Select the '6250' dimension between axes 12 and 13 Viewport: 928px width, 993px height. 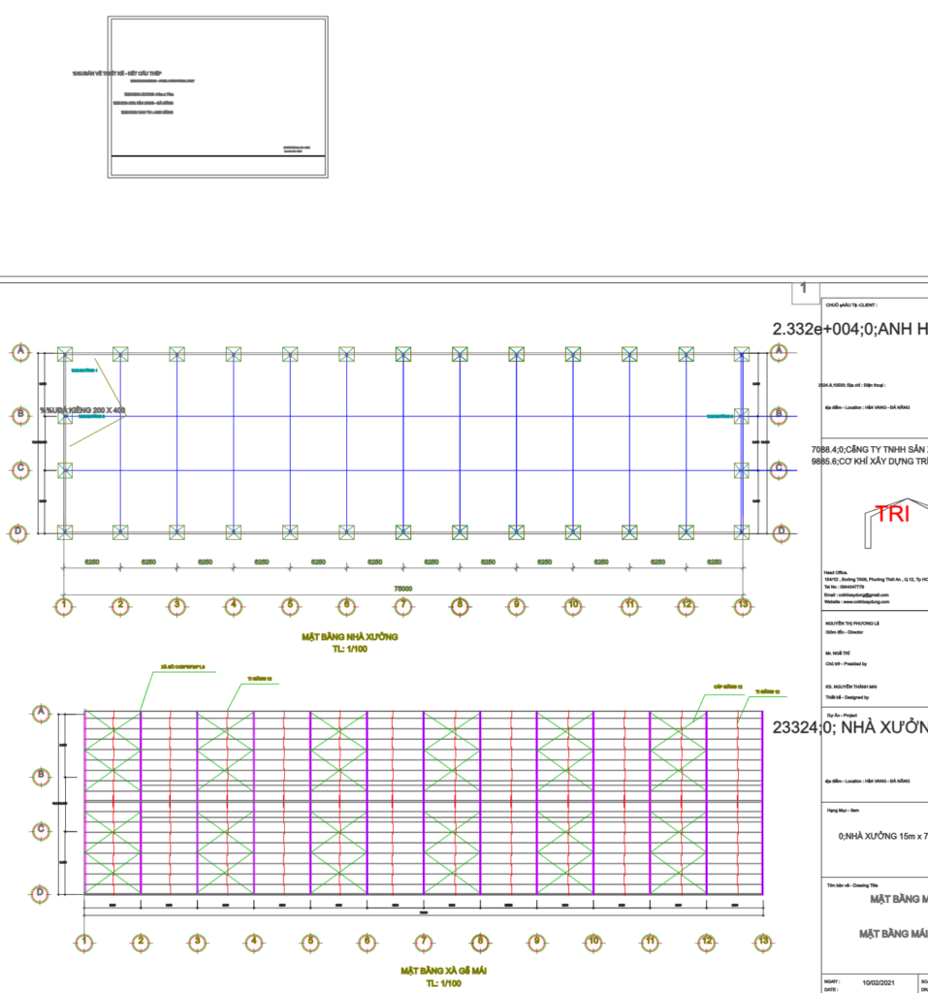[714, 561]
